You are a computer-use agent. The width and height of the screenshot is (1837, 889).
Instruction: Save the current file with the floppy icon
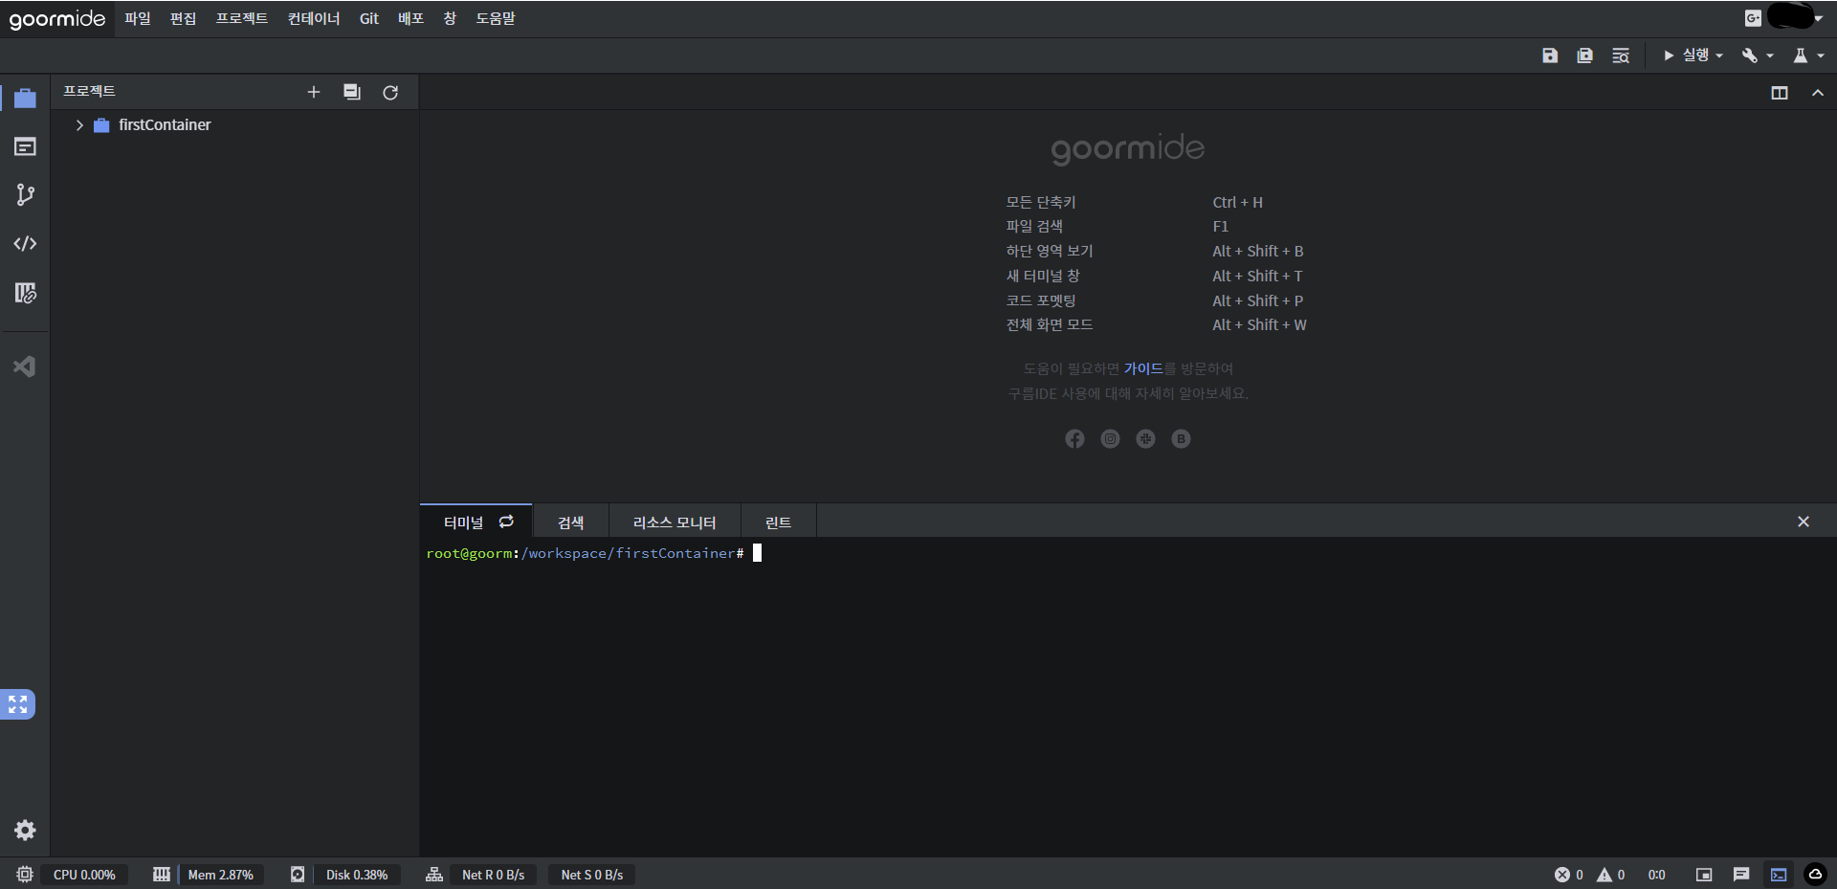coord(1550,56)
